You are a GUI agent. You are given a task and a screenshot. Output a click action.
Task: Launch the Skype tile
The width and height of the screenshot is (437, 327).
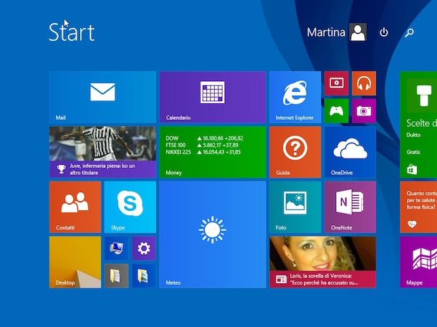(130, 207)
